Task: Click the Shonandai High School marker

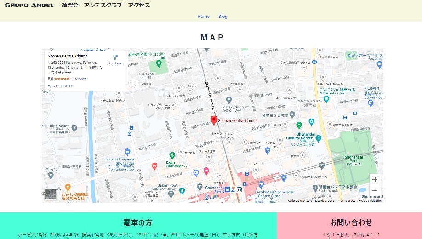Action: point(74,128)
